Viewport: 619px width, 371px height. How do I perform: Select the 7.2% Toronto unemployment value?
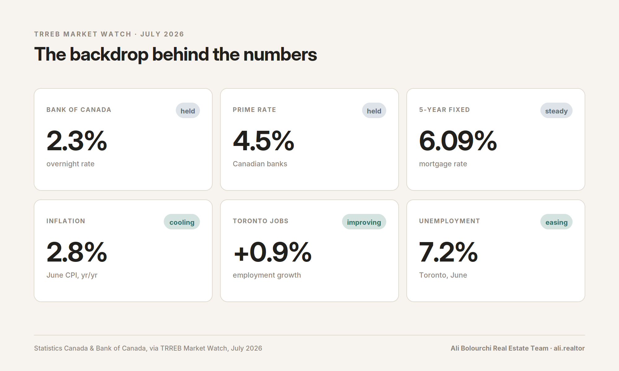tap(448, 252)
